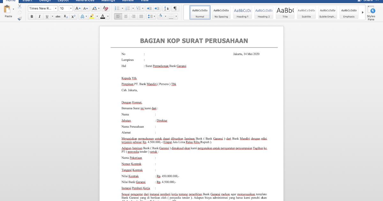The image size is (383, 201).
Task: Click value Rp. 450.000.000,-
Action: [x=168, y=176]
